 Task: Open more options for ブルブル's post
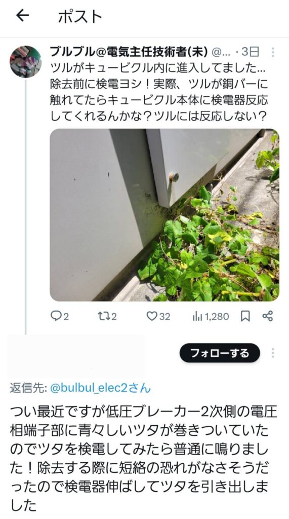click(x=273, y=52)
